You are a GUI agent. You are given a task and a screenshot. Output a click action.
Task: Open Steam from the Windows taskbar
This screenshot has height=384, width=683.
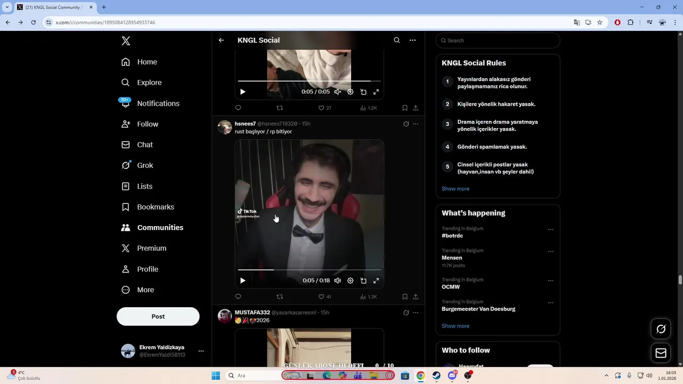(436, 375)
